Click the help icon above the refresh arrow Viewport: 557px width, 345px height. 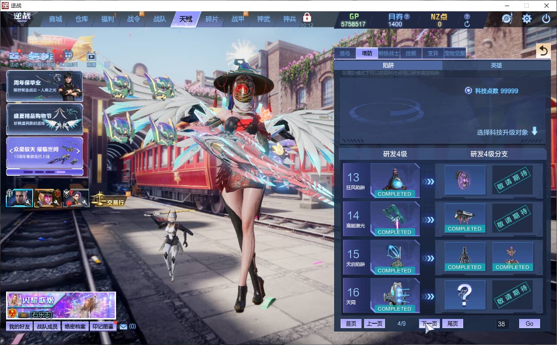[467, 16]
